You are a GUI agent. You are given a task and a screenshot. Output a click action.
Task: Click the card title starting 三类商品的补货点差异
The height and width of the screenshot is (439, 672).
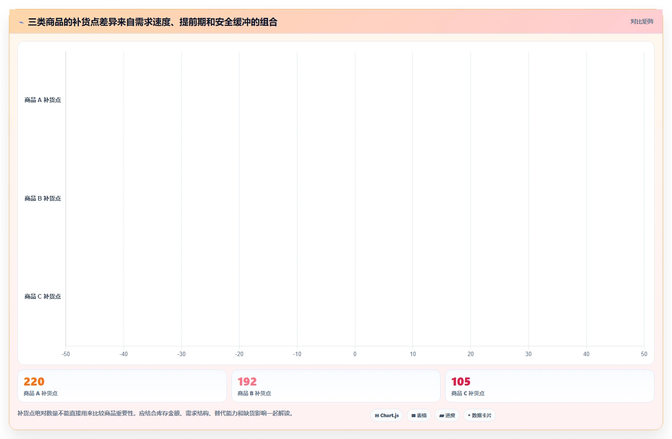[153, 22]
